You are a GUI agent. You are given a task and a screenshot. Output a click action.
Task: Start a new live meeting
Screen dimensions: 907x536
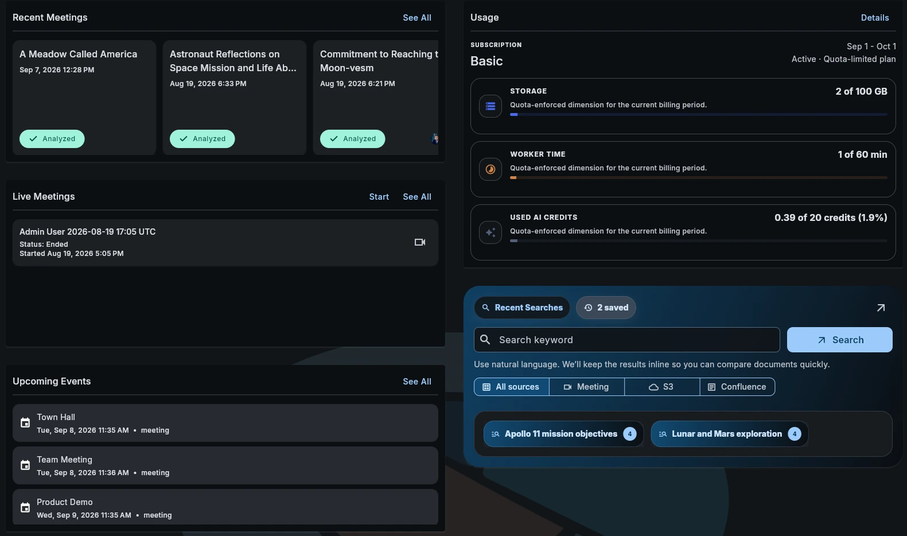379,197
